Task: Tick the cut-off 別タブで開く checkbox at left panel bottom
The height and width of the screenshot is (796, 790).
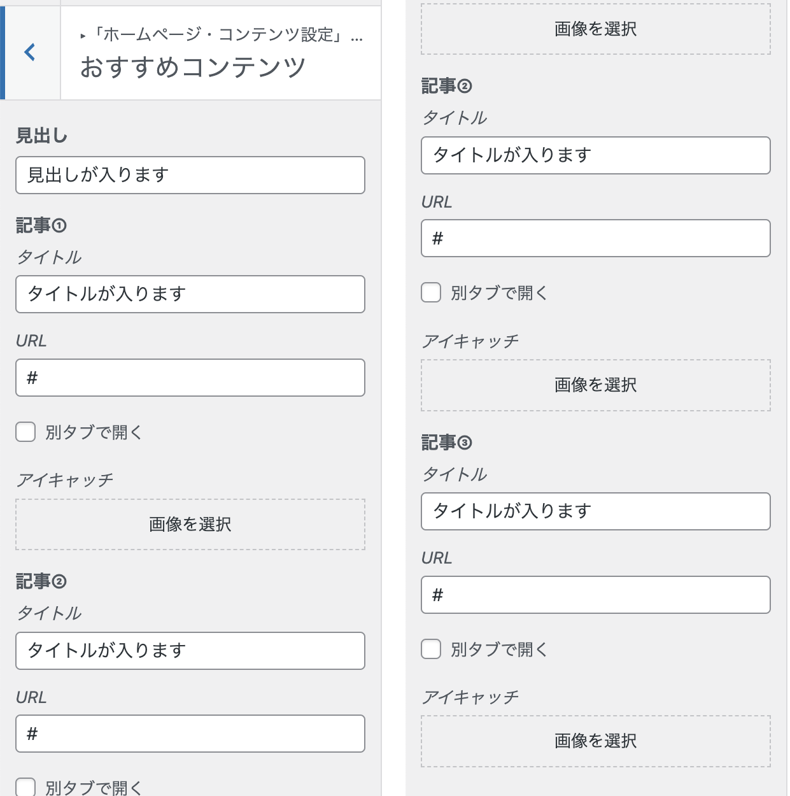Action: (25, 787)
